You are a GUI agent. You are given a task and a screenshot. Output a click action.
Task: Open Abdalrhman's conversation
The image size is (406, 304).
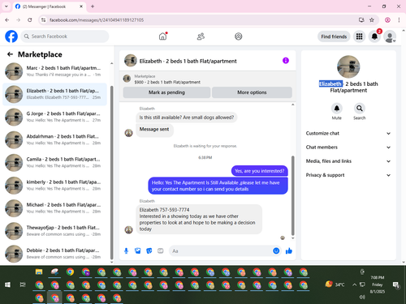point(54,139)
